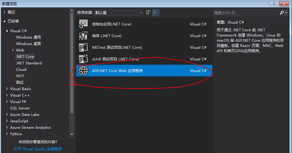292x153 pixels.
Task: Expand the Azure Stream Analytics node
Action: [7, 127]
